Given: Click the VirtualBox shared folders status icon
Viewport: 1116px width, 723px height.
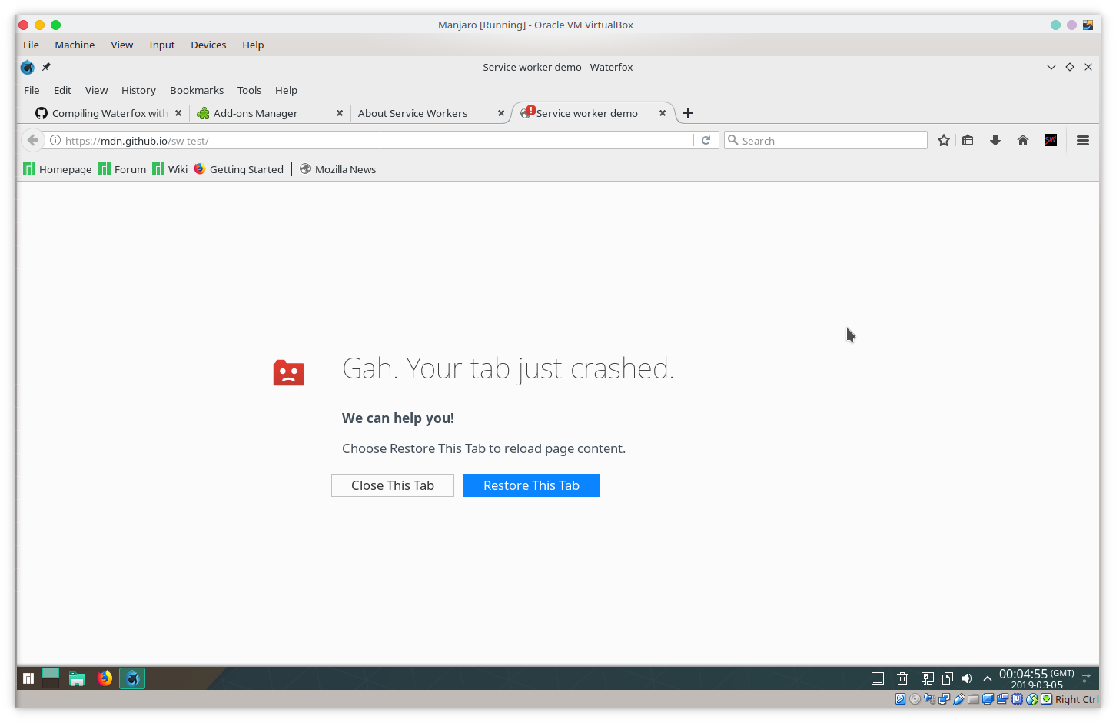Looking at the screenshot, I should tap(973, 699).
